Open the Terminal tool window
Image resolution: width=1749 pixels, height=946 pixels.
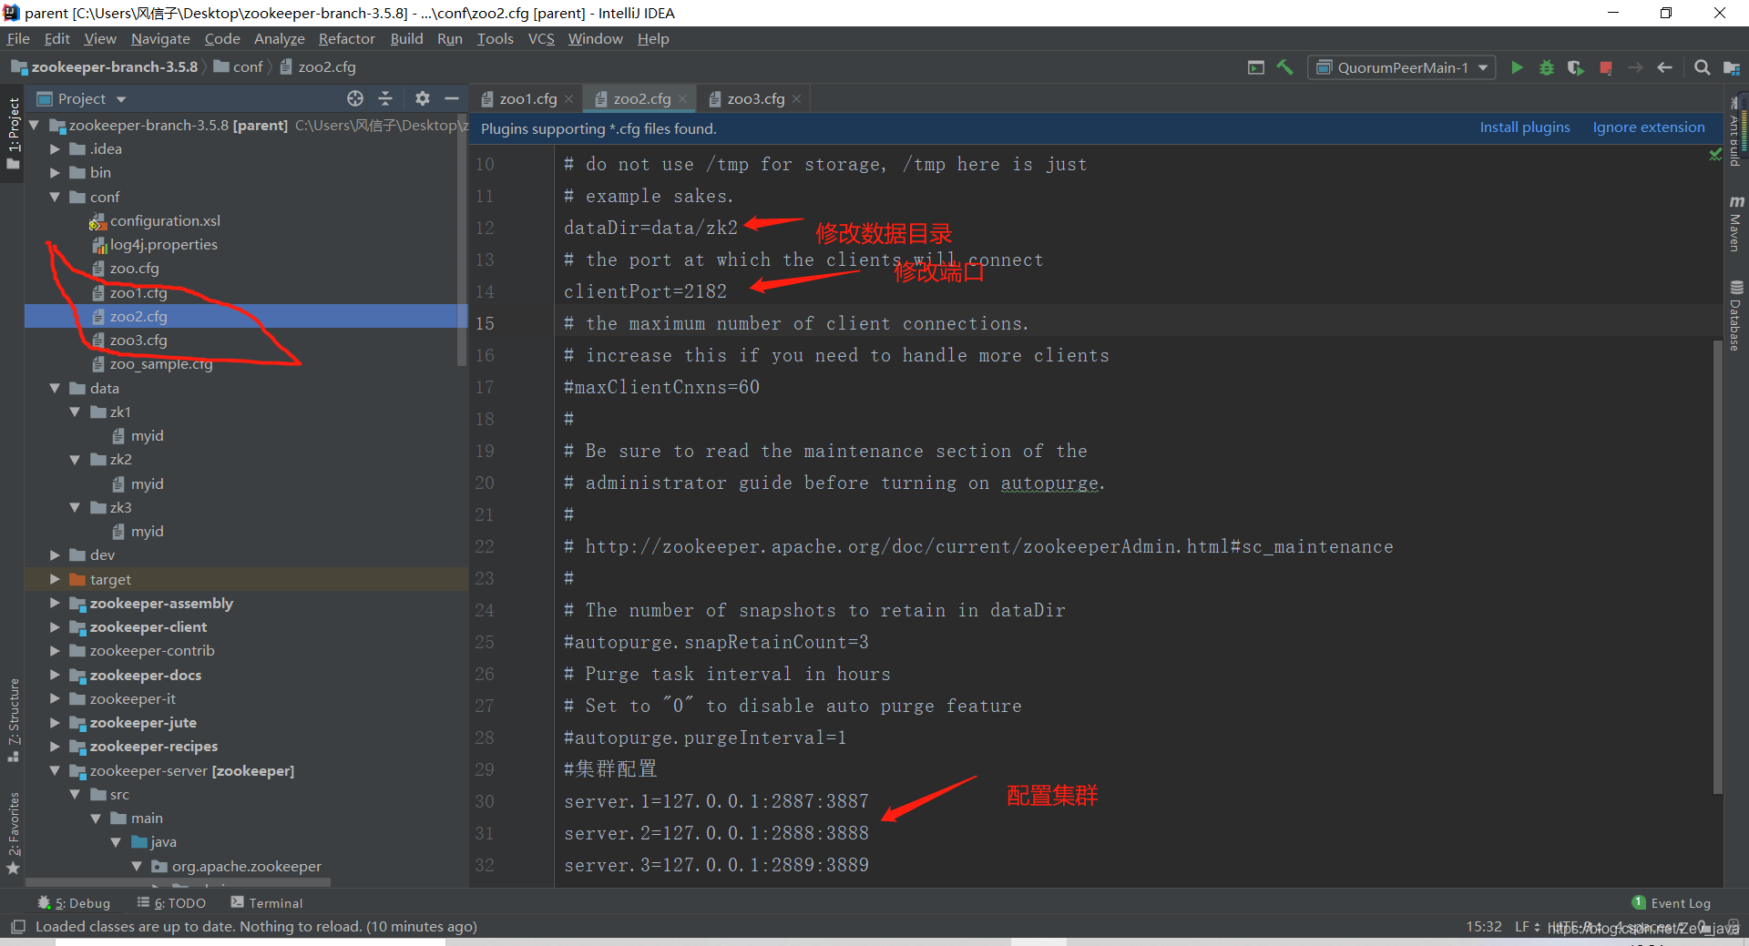point(267,902)
